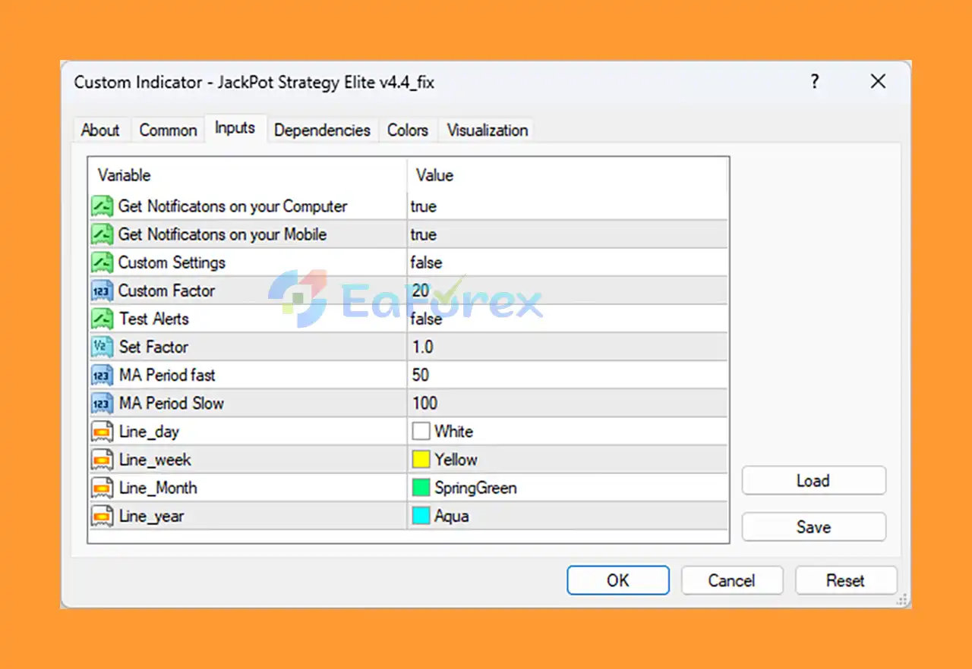Click the Yellow color swatch for Line_week
Image resolution: width=972 pixels, height=669 pixels.
[421, 460]
